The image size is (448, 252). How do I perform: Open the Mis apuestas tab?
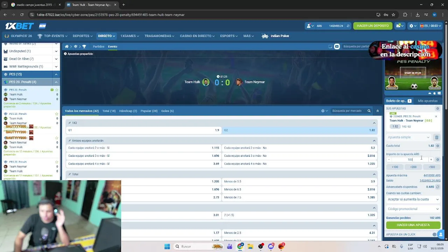point(428,101)
